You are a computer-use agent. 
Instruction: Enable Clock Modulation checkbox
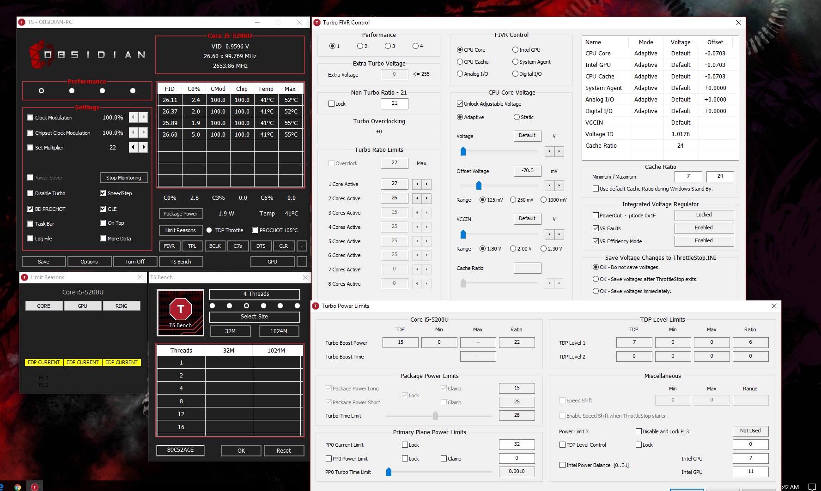pos(30,118)
